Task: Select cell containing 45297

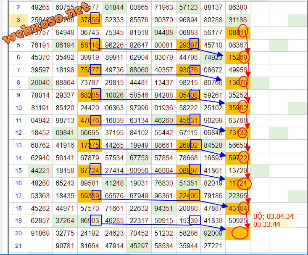Action: (x=139, y=246)
